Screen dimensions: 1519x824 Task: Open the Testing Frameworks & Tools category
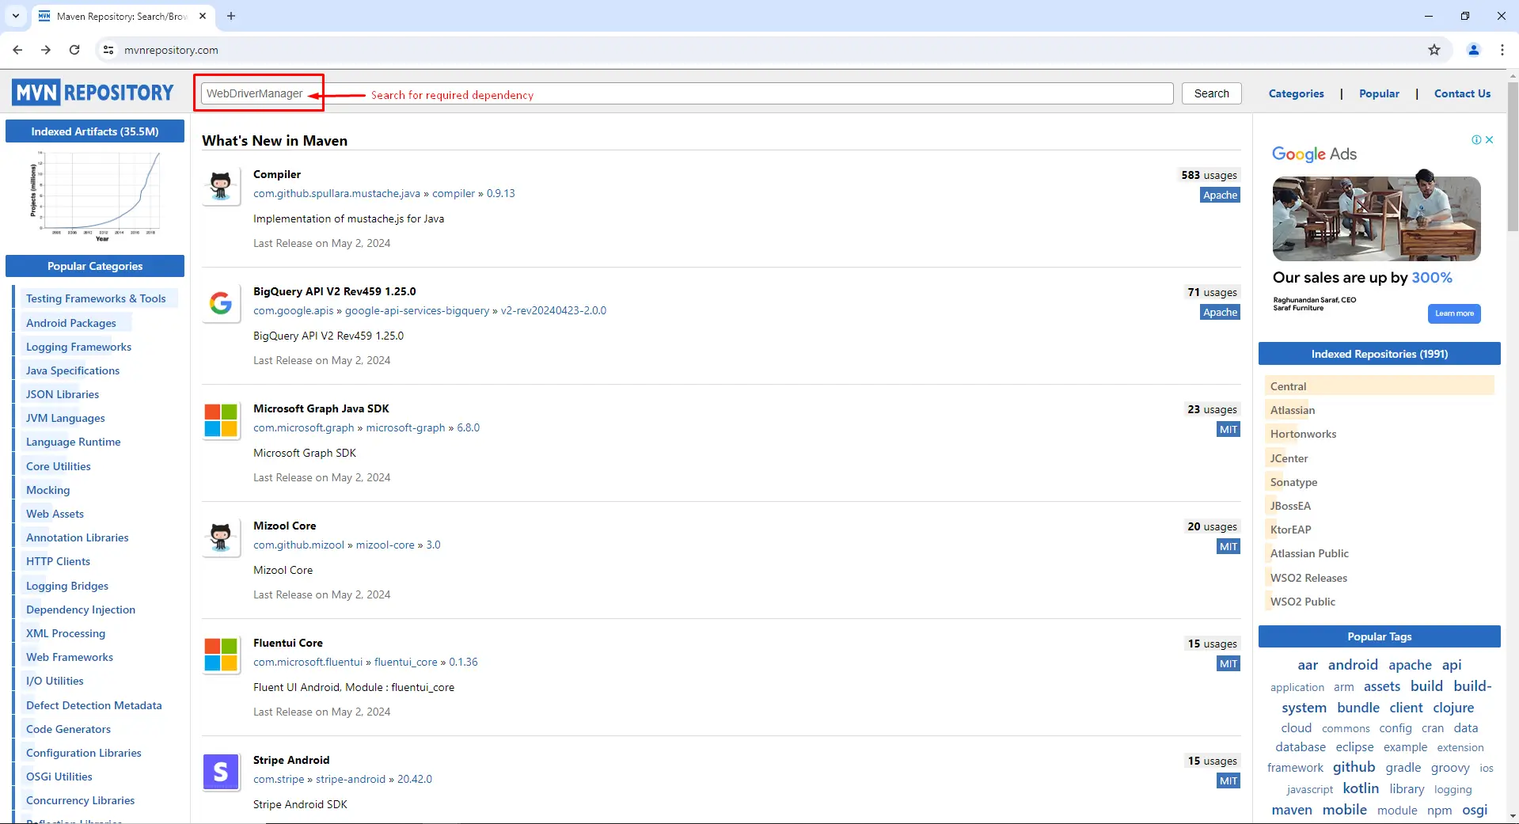pyautogui.click(x=96, y=298)
